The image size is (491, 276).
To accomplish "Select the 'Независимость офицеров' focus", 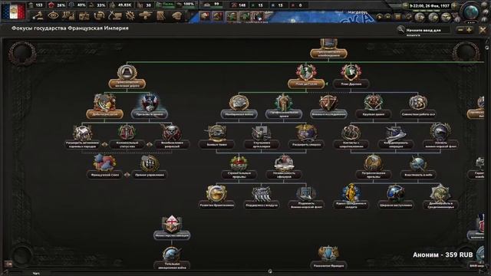I will [284, 166].
